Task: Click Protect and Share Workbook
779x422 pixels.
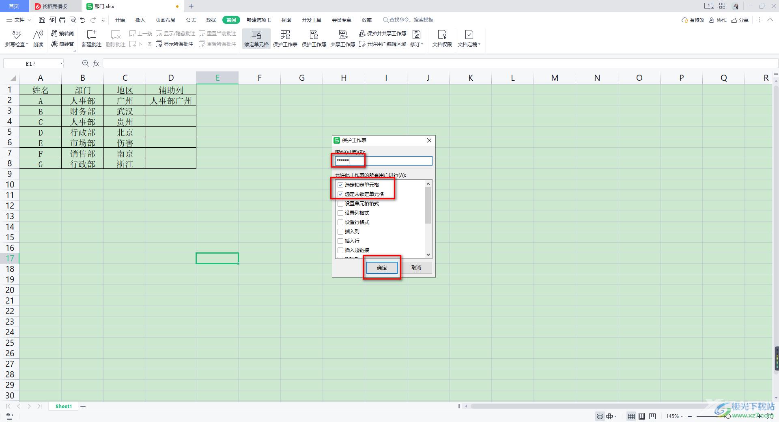Action: pos(383,33)
